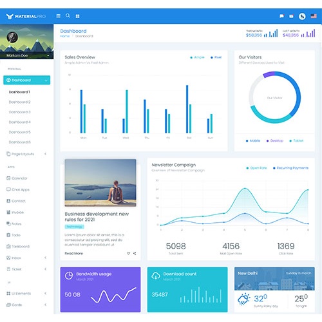Click the MaterialPro logo
Image resolution: width=322 pixels, height=322 pixels.
(26, 16)
